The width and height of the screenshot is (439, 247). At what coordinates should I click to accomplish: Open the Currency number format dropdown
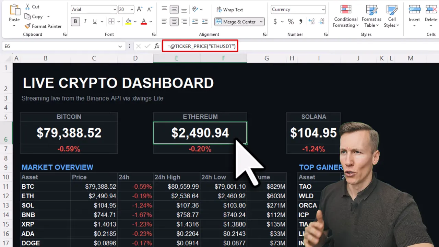click(323, 10)
